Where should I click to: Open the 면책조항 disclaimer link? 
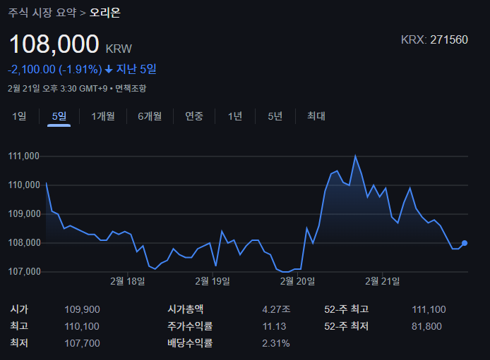pyautogui.click(x=131, y=89)
